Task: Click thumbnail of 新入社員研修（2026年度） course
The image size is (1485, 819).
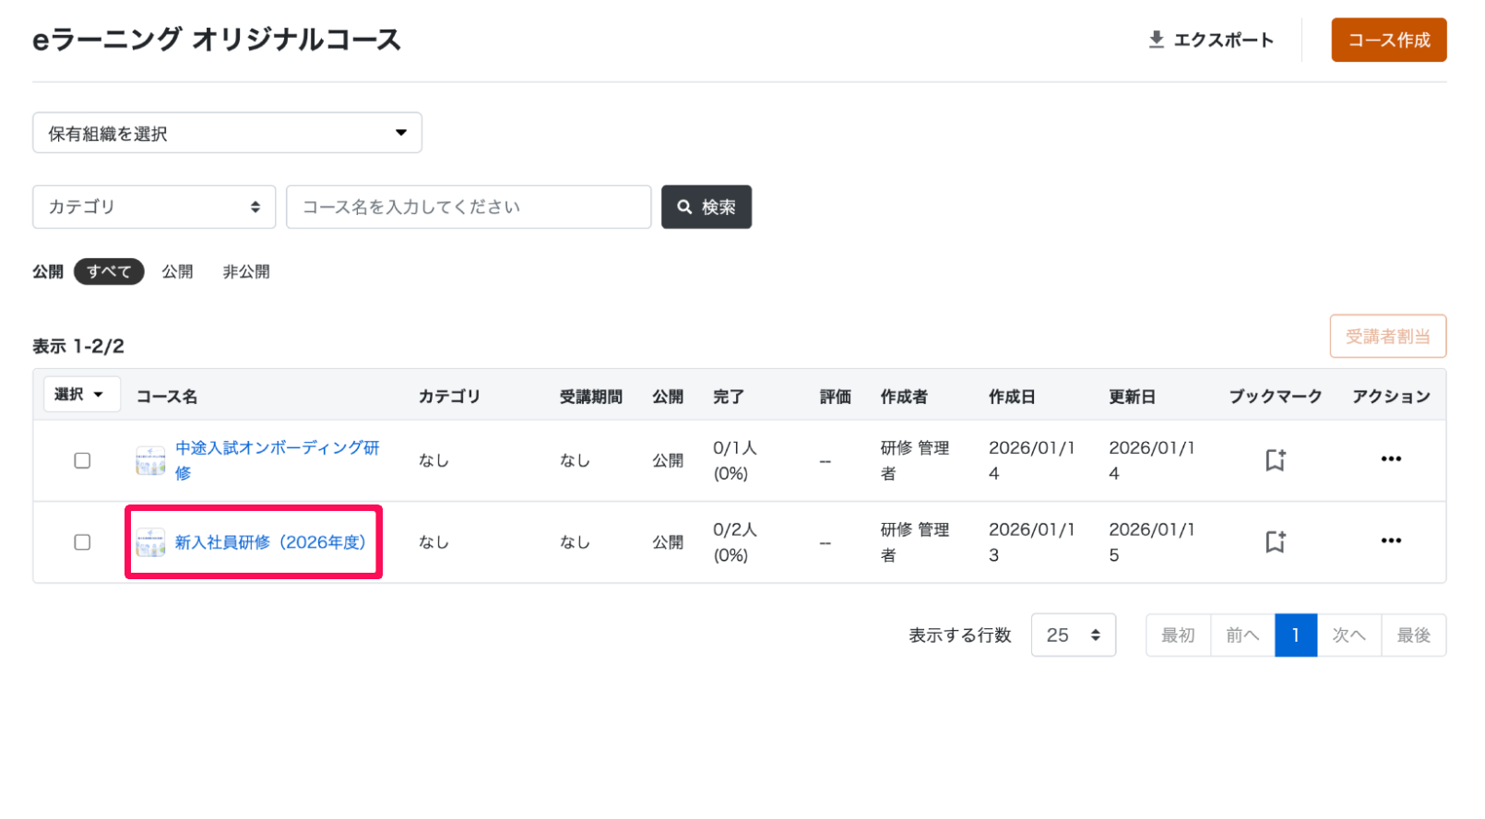Action: 150,542
